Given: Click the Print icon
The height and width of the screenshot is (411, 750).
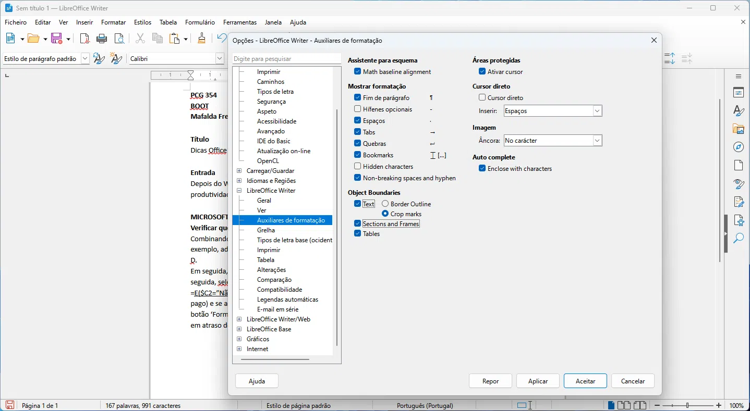Looking at the screenshot, I should [x=102, y=39].
